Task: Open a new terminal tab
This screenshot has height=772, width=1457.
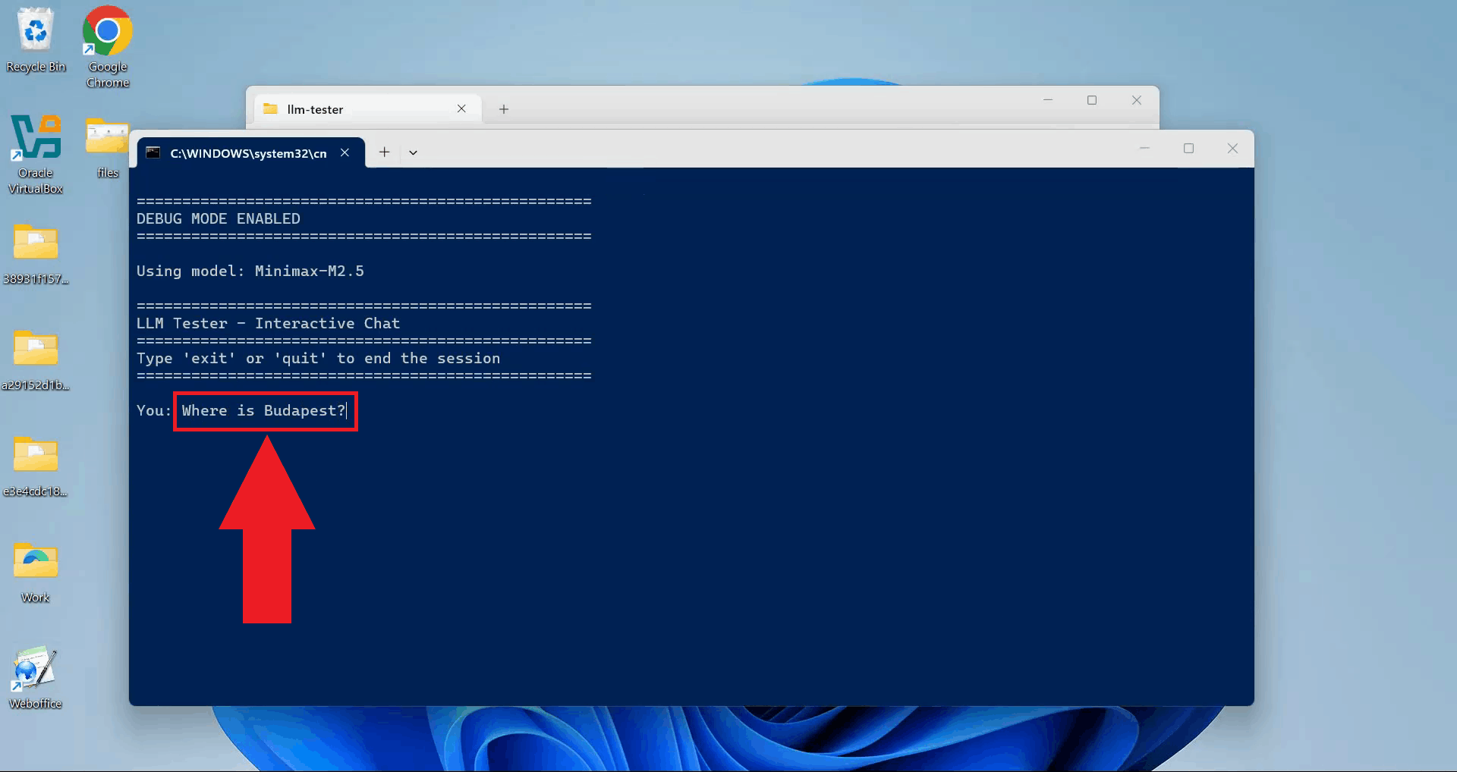Action: [384, 152]
